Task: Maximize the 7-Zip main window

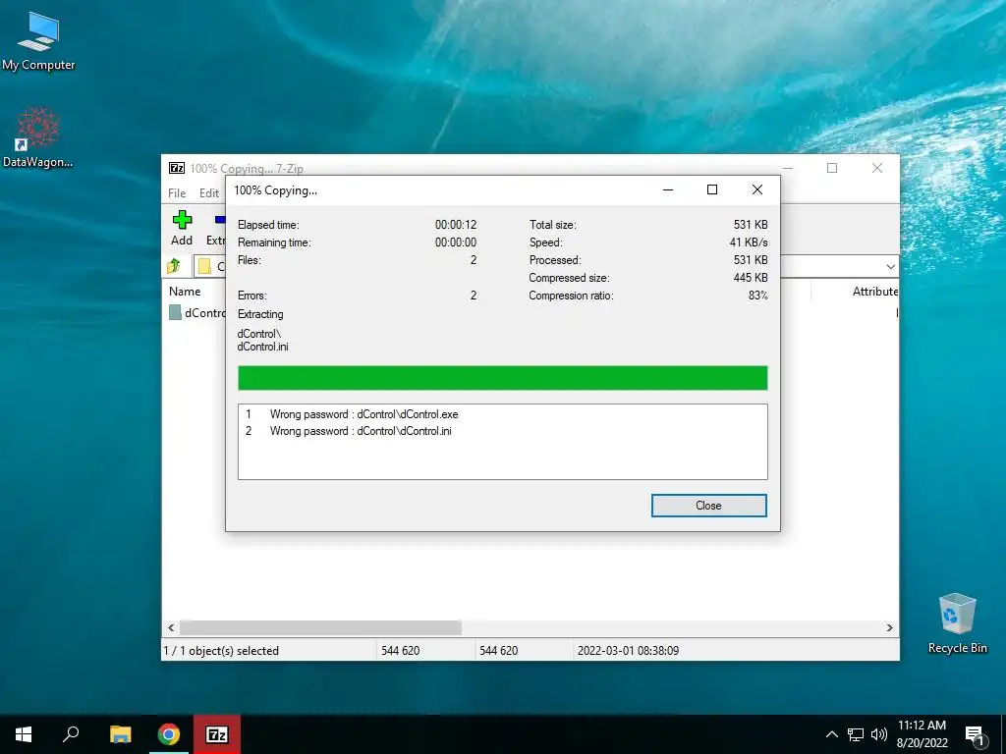Action: tap(832, 168)
